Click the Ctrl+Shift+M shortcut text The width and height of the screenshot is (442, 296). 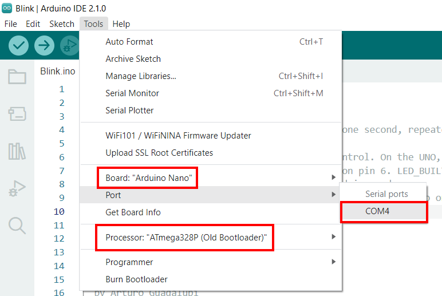click(298, 93)
